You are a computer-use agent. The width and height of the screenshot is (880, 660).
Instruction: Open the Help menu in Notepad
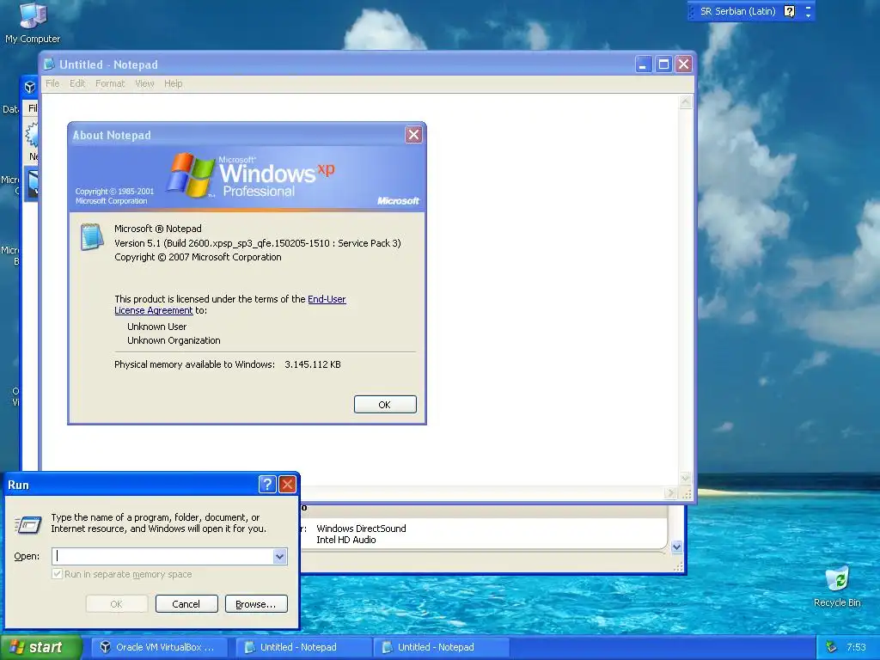(173, 83)
